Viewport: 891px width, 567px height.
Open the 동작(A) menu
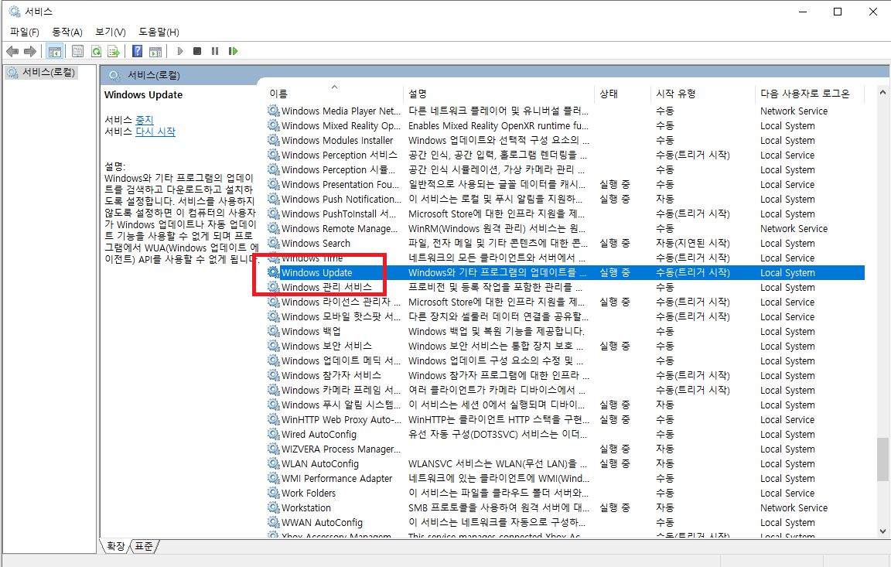point(67,32)
